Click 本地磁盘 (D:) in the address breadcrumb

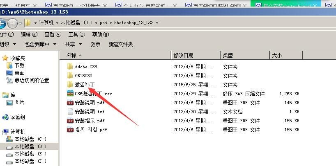click(77, 22)
